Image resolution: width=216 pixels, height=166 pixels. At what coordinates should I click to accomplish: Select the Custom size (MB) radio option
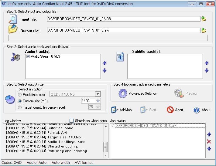20,101
